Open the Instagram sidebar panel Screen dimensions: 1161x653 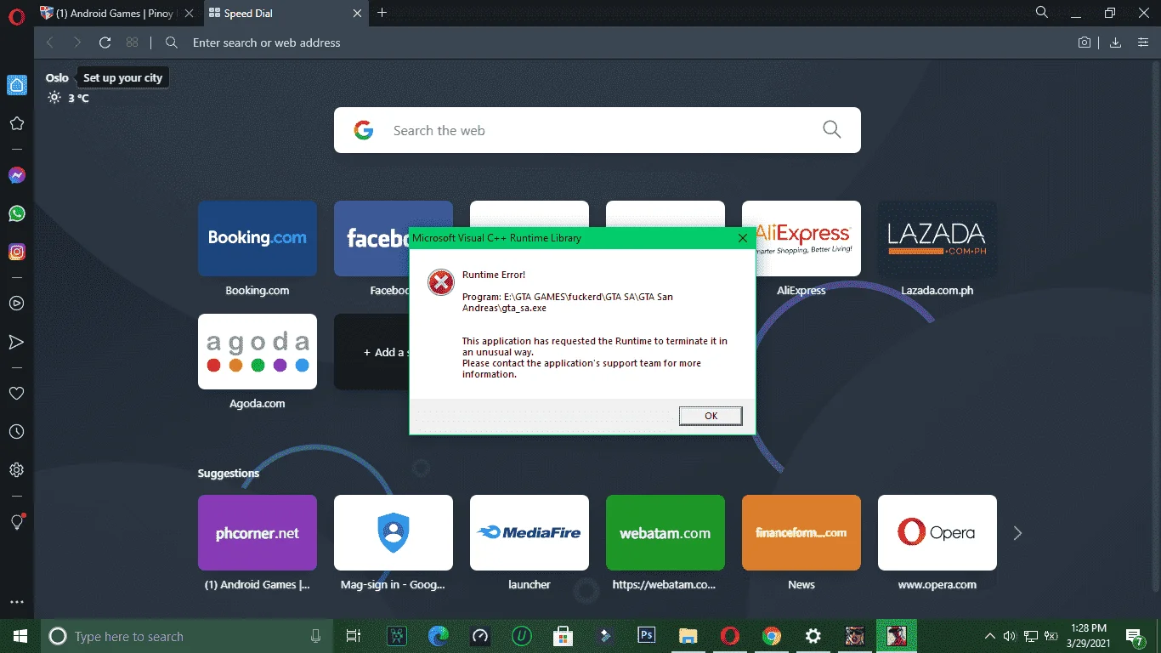16,252
